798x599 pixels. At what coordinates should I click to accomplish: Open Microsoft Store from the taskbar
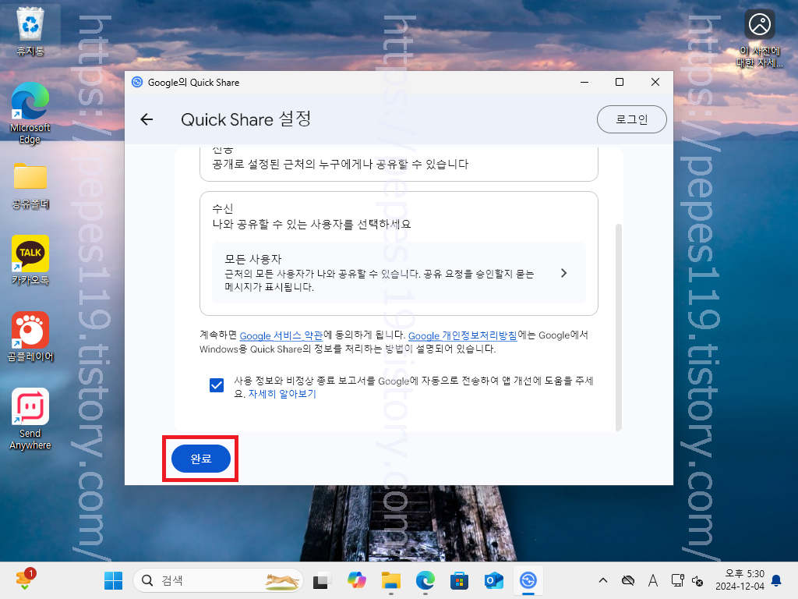[459, 580]
